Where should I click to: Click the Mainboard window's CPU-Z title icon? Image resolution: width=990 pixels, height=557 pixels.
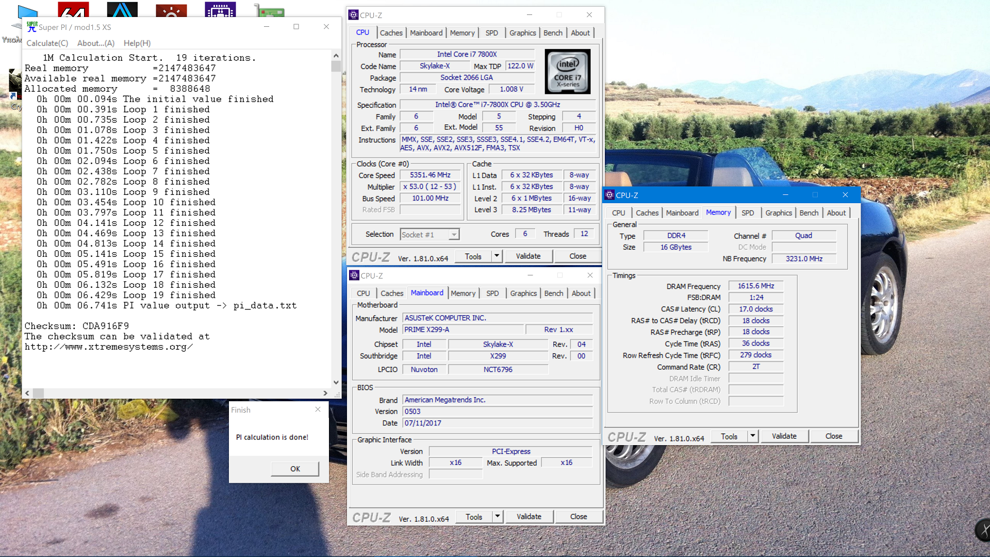point(354,275)
